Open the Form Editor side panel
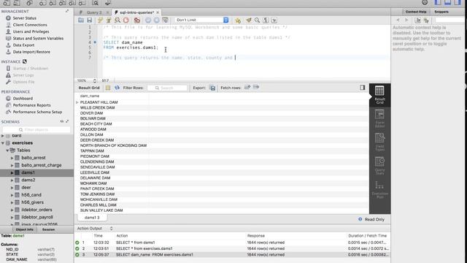The image size is (467, 263). (x=379, y=118)
